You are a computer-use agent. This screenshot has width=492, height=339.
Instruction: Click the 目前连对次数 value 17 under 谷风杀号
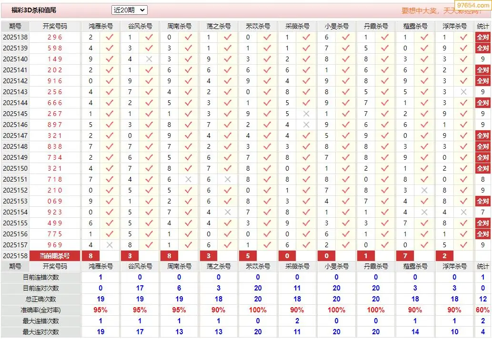(x=140, y=288)
